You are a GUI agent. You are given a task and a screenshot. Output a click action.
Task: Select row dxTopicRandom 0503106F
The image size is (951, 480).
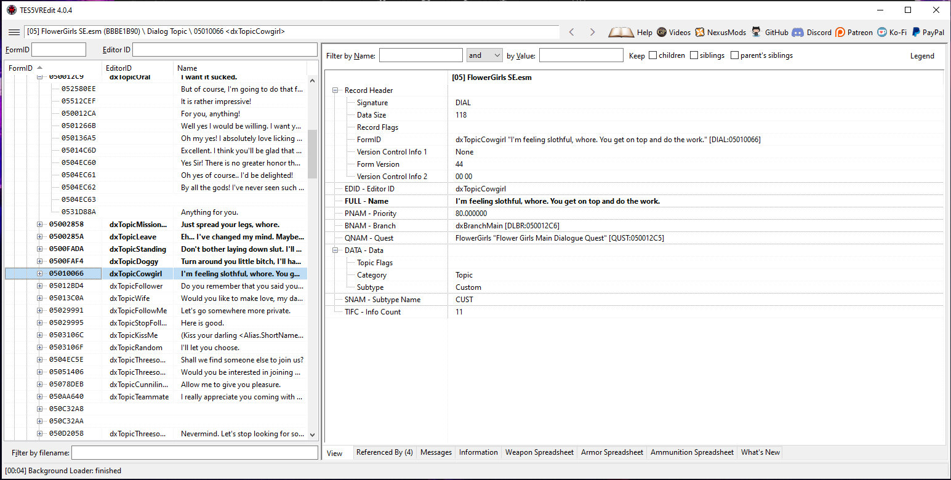click(156, 348)
